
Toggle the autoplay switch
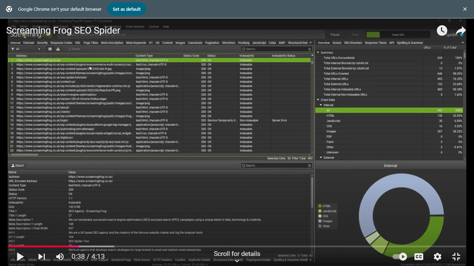(399, 257)
